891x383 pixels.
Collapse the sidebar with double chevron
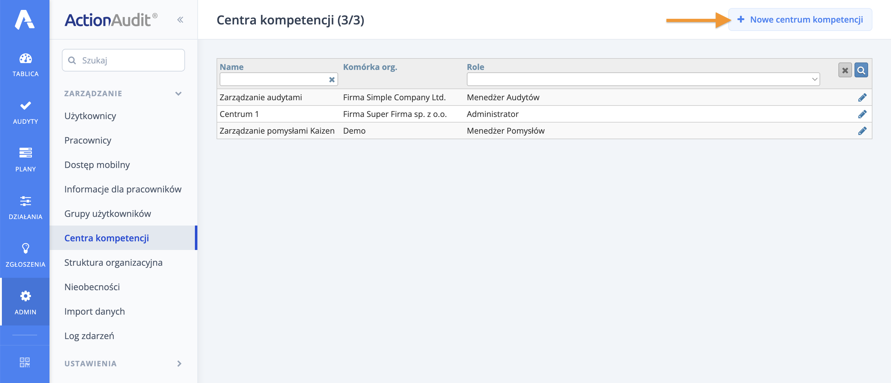180,20
